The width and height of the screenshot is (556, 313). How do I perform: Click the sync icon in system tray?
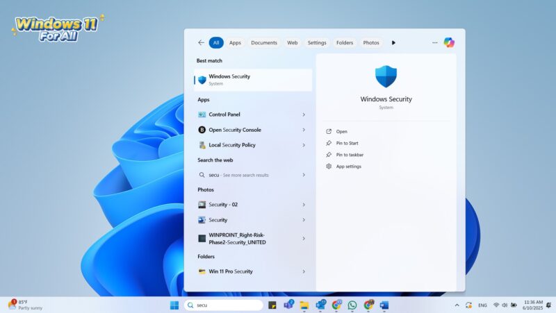coord(468,305)
